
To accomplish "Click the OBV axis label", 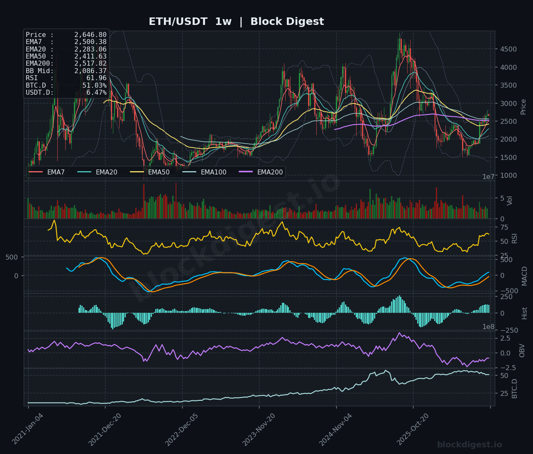I will click(522, 350).
